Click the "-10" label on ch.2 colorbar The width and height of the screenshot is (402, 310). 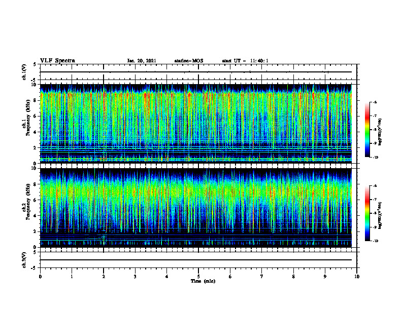click(376, 241)
